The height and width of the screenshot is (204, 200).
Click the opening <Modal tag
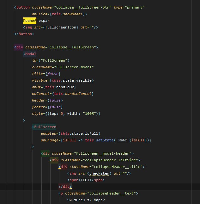pos(30,54)
